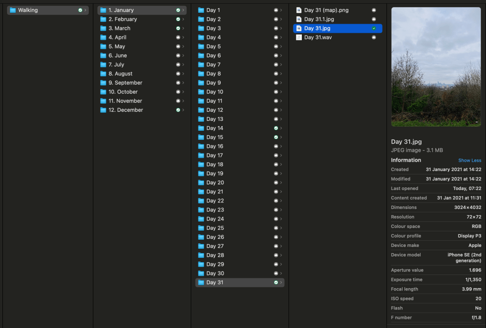This screenshot has height=328, width=486.
Task: Click the Walking folder icon
Action: click(13, 10)
